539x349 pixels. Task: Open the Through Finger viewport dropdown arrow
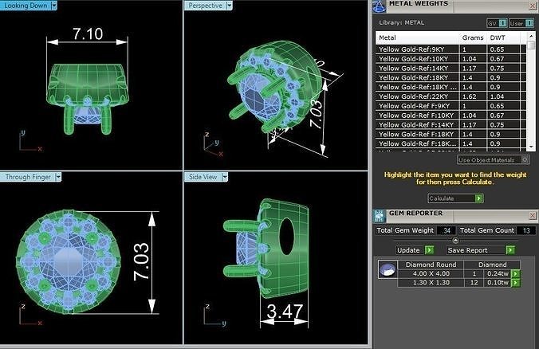[58, 177]
